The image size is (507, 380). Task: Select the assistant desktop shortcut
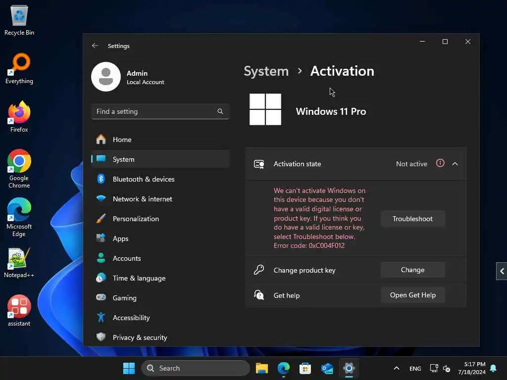[x=19, y=311]
